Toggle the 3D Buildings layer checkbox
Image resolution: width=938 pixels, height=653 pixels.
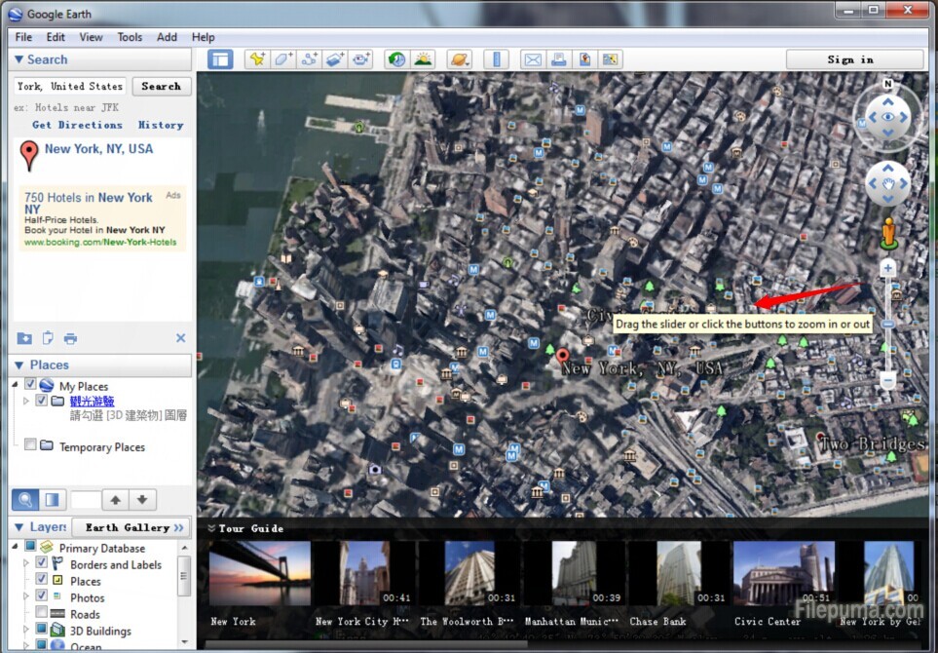click(x=41, y=629)
